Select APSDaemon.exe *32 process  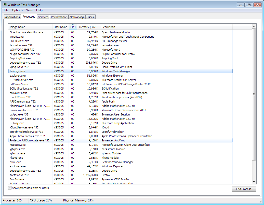[x=120, y=101]
